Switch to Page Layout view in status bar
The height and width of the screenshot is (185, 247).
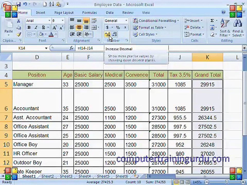(x=182, y=182)
